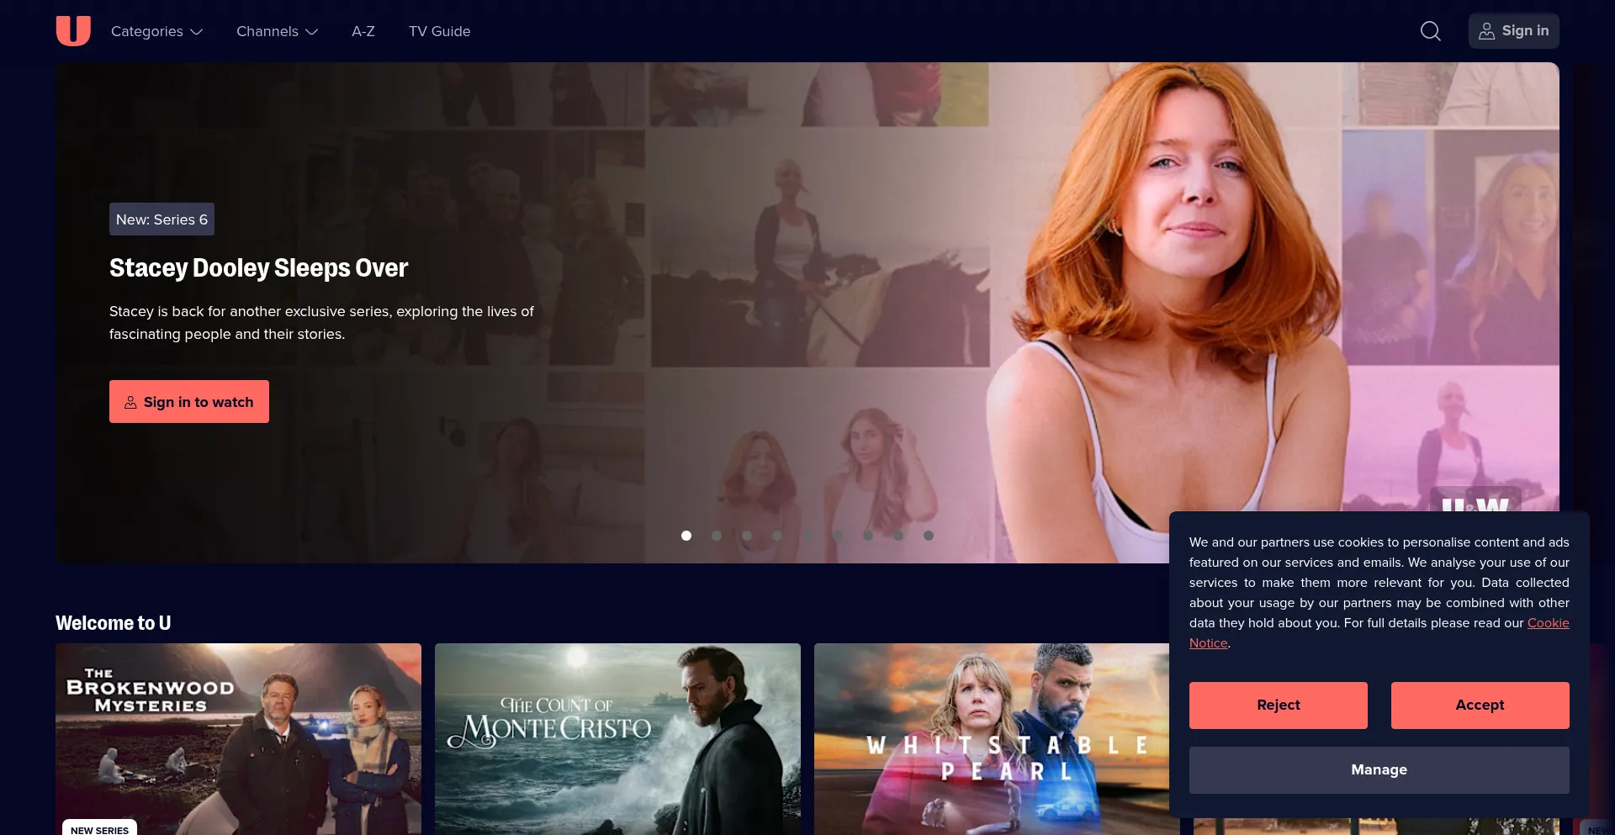Open the TV Guide menu item
Screen dimensions: 1615x835
click(440, 31)
